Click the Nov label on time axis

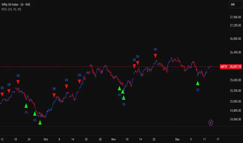point(114,139)
